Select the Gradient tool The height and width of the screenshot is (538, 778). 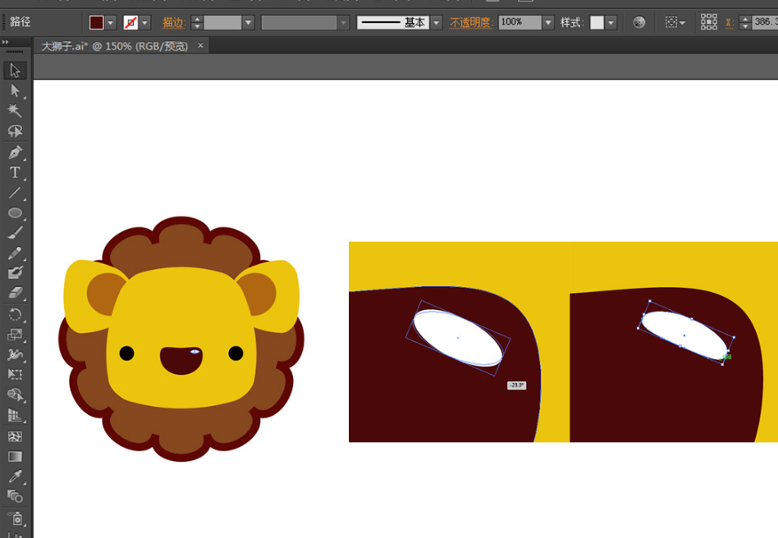[15, 457]
